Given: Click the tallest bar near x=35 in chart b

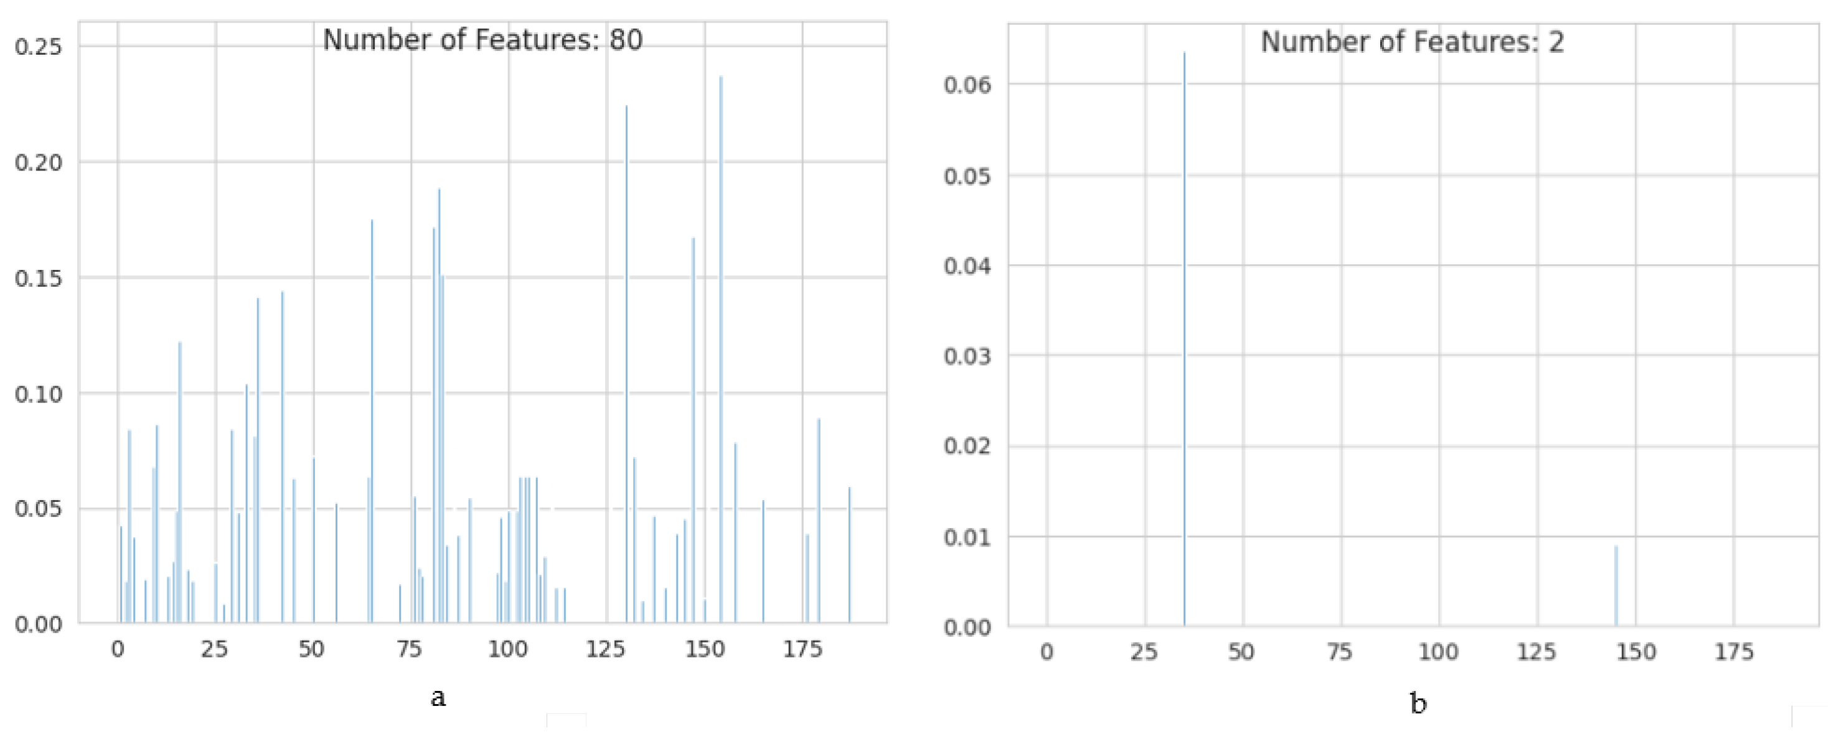Looking at the screenshot, I should pyautogui.click(x=1184, y=321).
